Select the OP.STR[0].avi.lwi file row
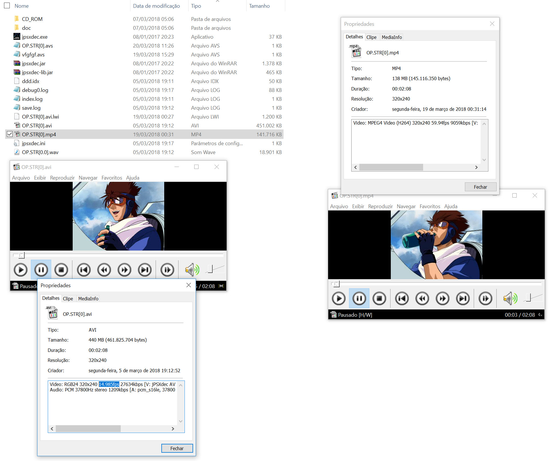The width and height of the screenshot is (551, 461). 144,117
